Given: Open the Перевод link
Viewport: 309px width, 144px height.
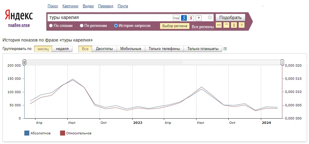Looking at the screenshot, I should 106,6.
